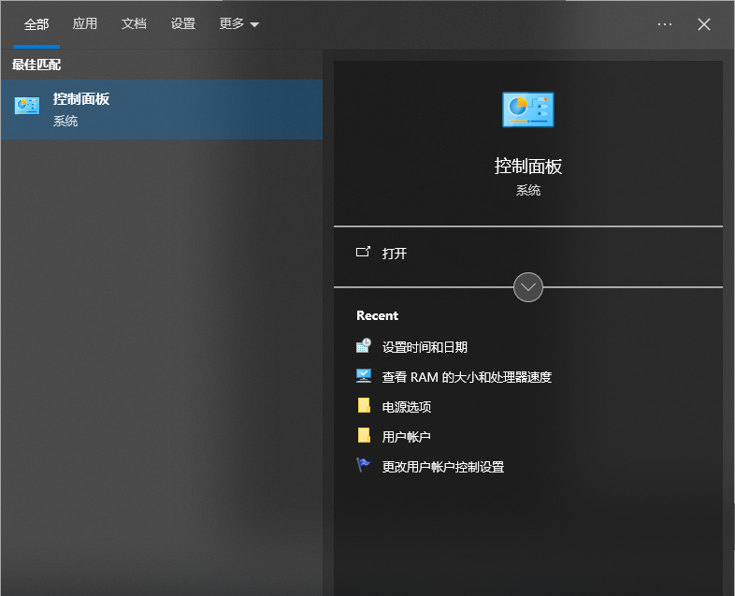Expand actions with the circular chevron
Image resolution: width=735 pixels, height=596 pixels.
pyautogui.click(x=528, y=287)
